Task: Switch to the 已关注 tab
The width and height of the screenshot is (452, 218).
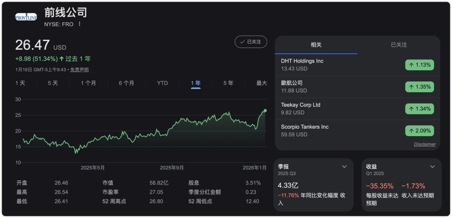Action: [x=398, y=45]
